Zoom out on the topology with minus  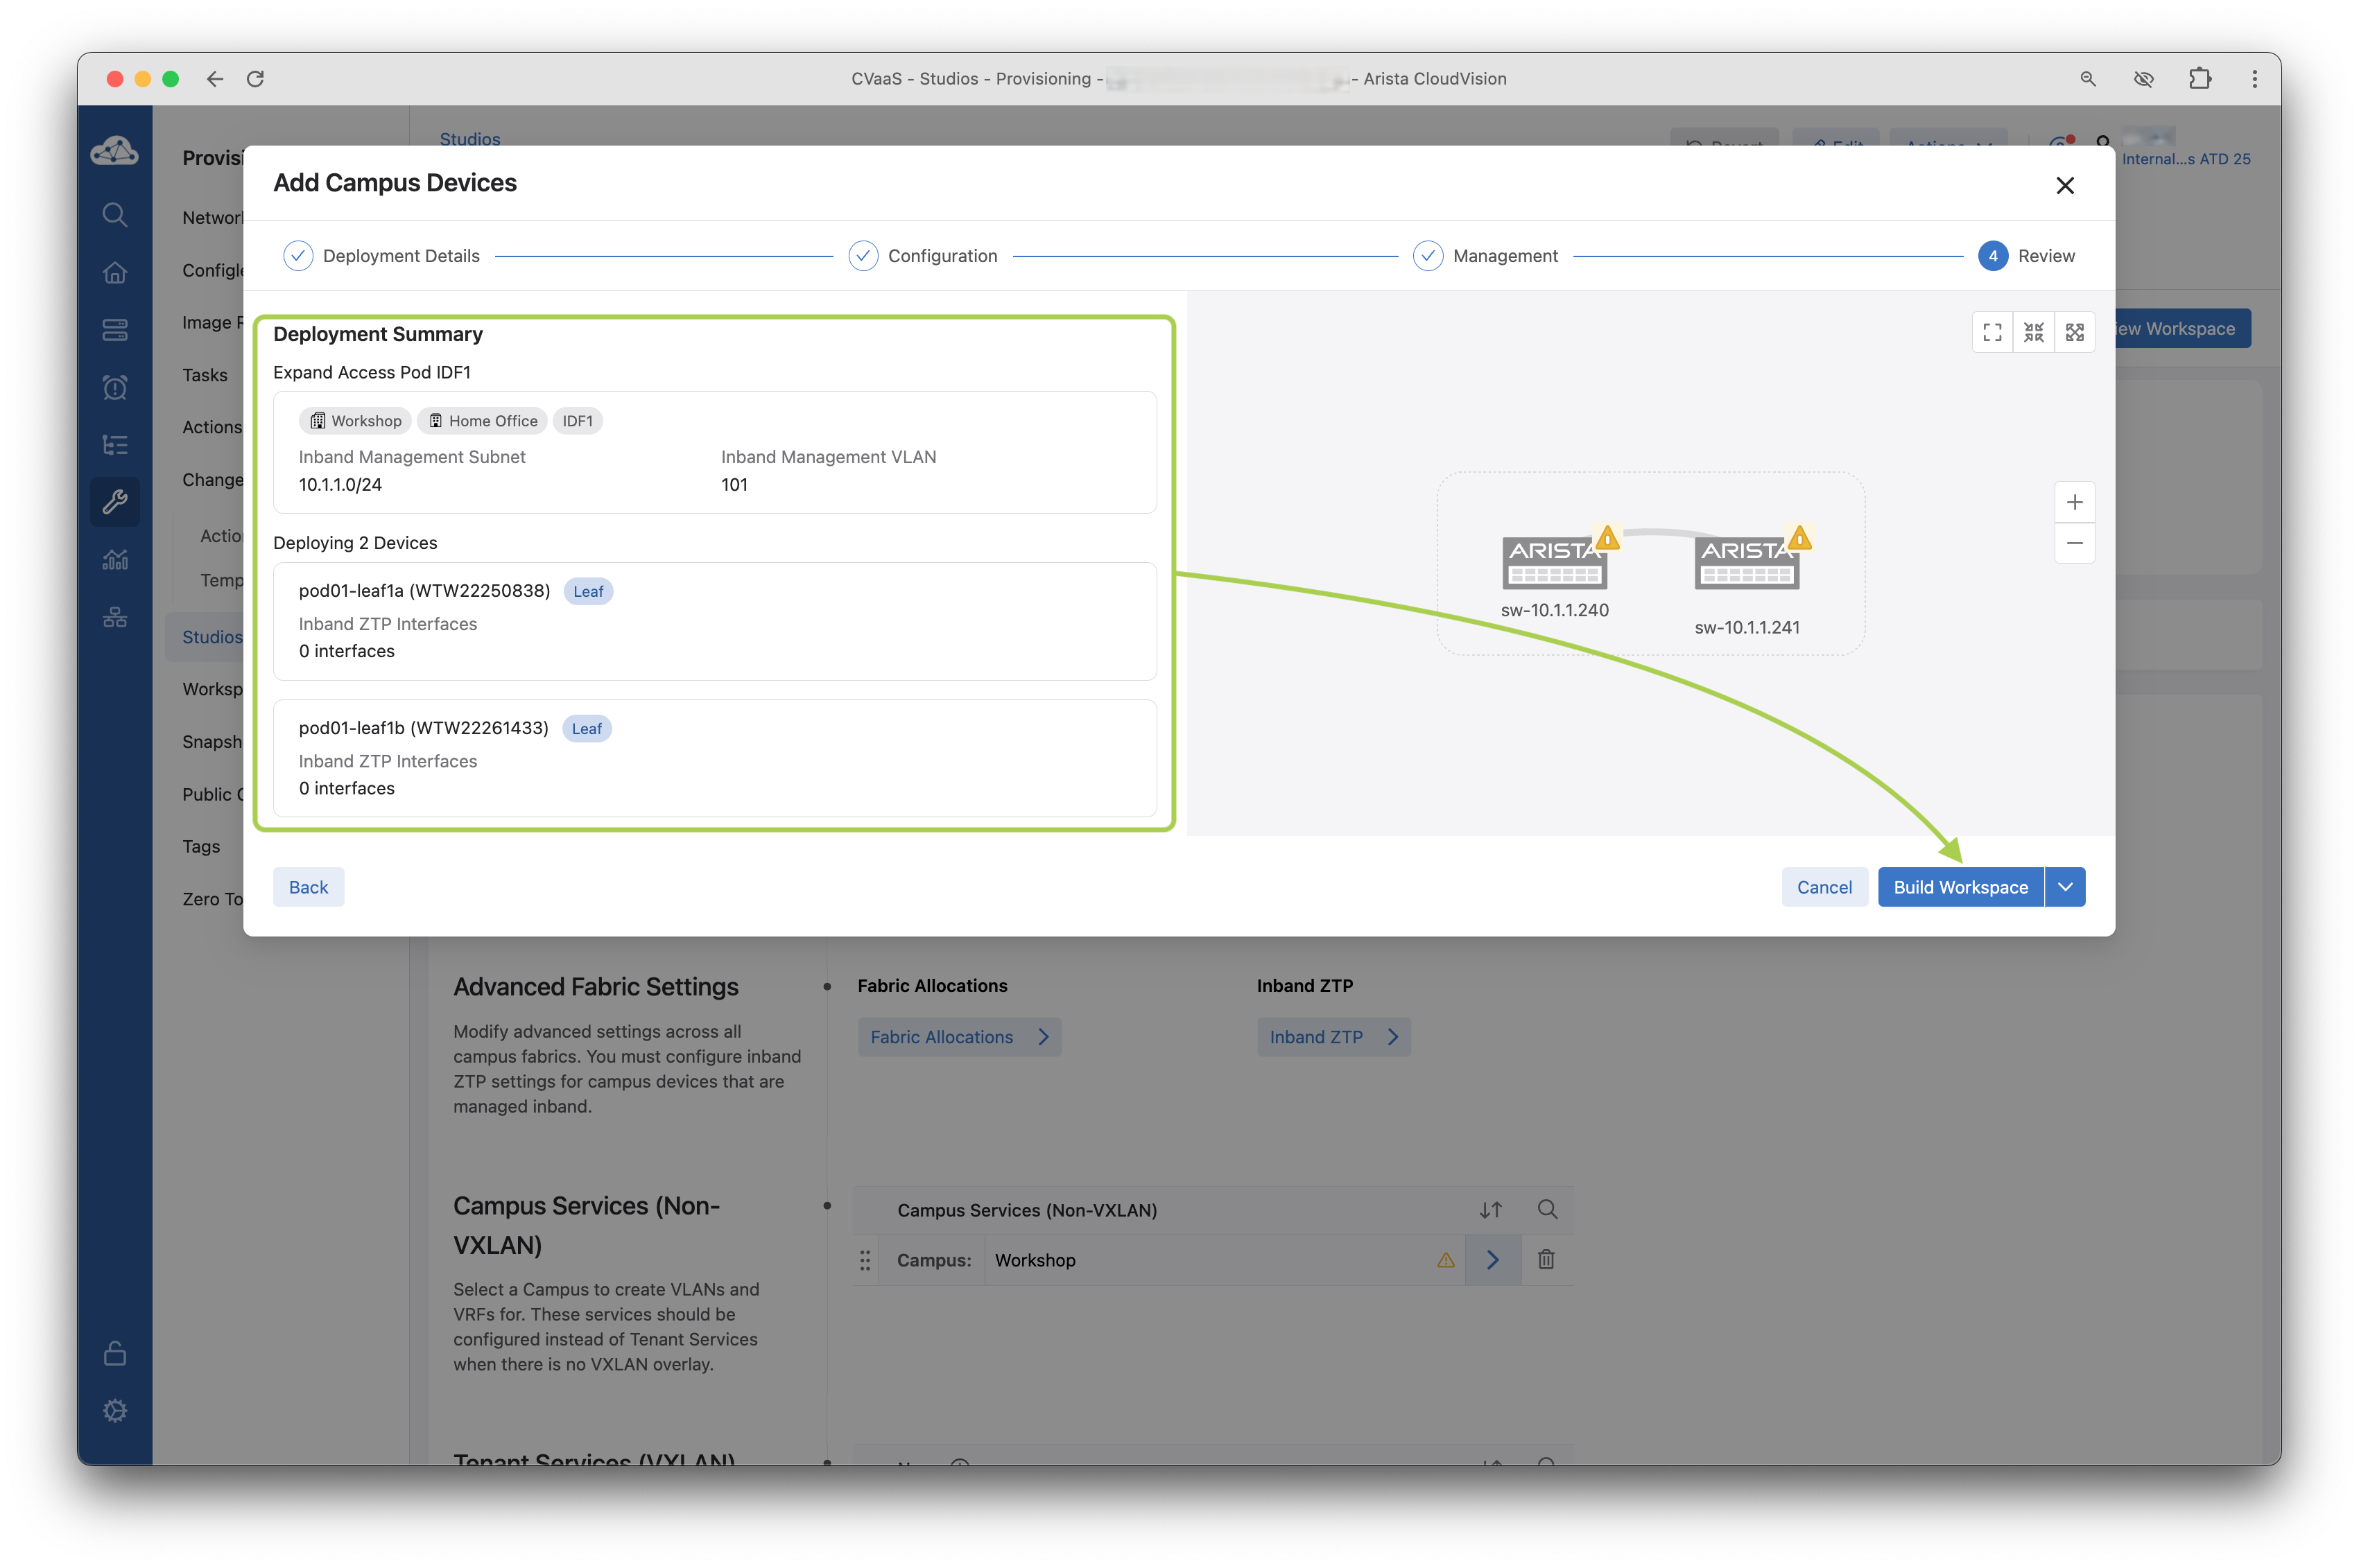tap(2074, 543)
